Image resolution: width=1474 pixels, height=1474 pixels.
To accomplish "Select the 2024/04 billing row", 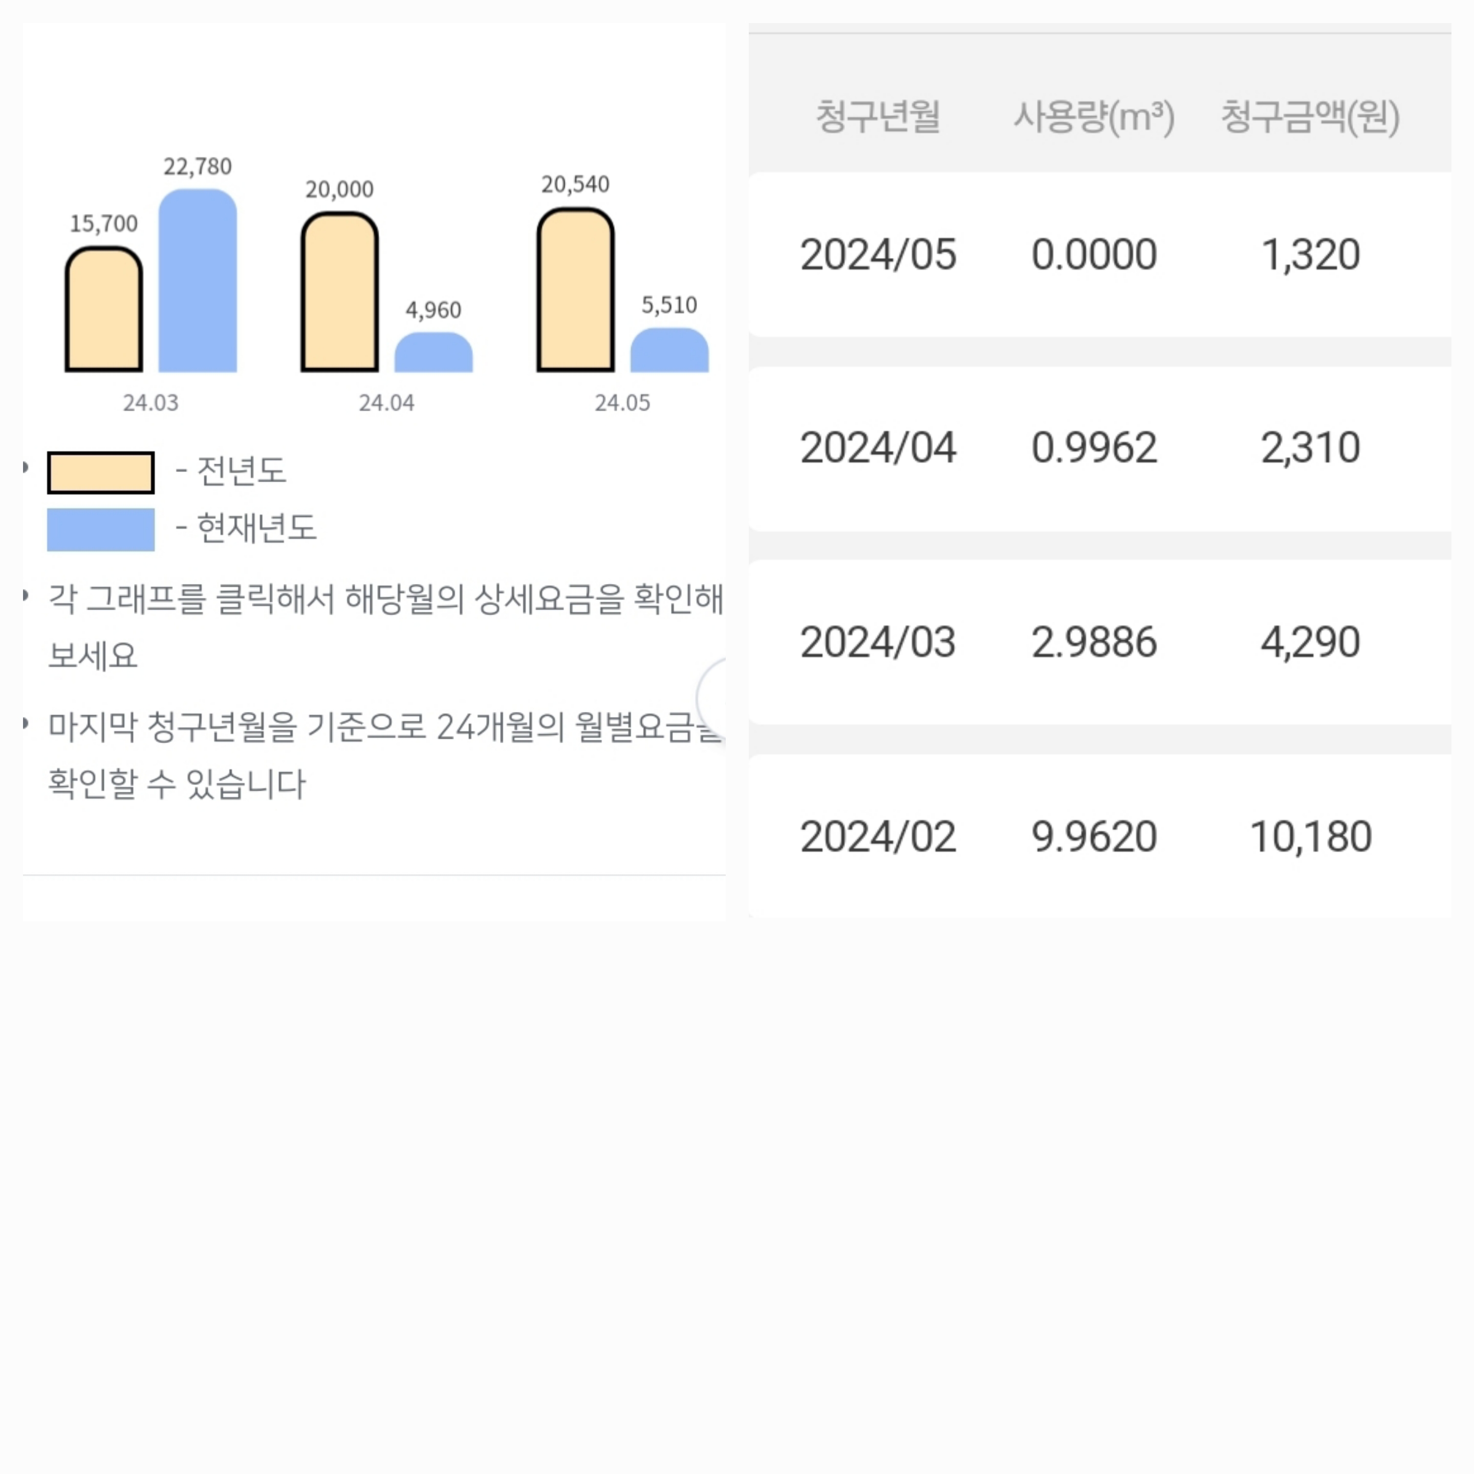I will coord(1099,448).
